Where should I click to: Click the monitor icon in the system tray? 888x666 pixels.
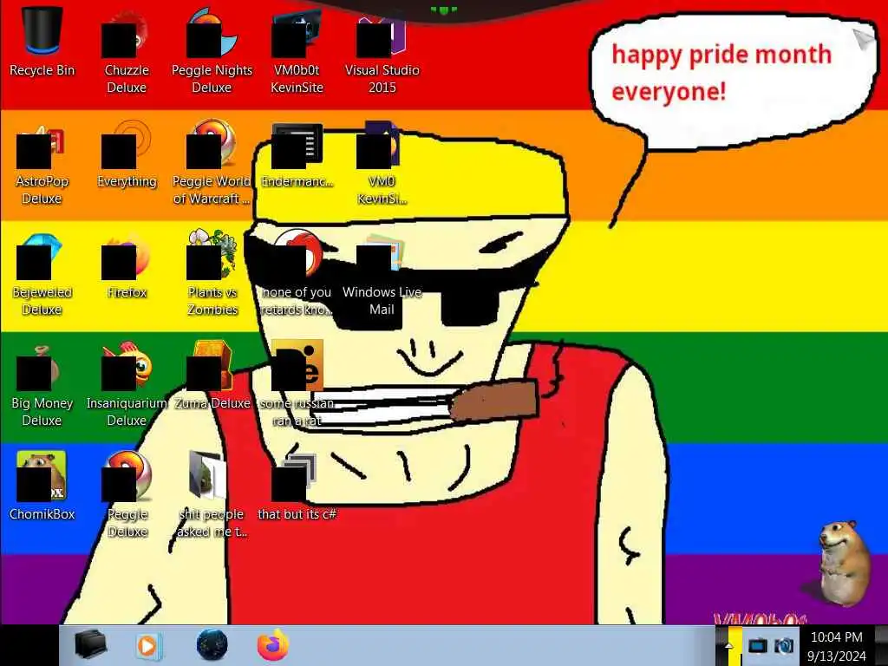pyautogui.click(x=757, y=645)
